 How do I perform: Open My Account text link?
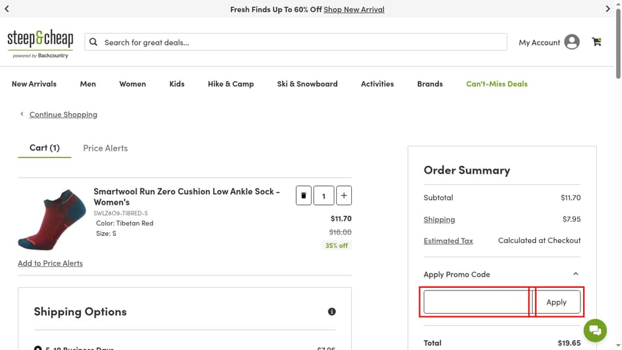tap(539, 43)
